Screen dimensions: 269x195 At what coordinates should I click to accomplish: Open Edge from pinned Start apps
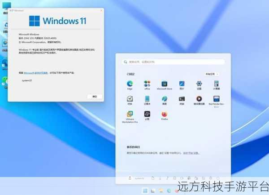130,85
